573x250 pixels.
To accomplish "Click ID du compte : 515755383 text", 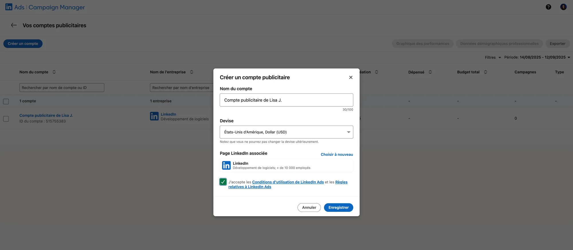I will point(42,121).
